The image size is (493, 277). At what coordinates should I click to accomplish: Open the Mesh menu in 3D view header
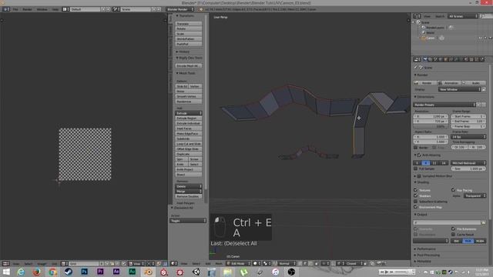[x=219, y=263]
